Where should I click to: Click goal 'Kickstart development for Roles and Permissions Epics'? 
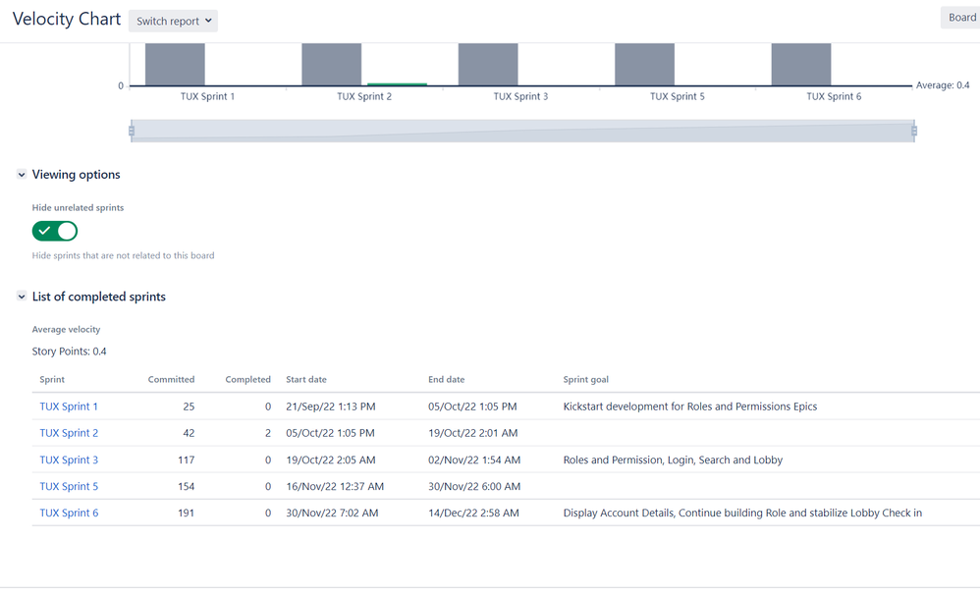690,406
